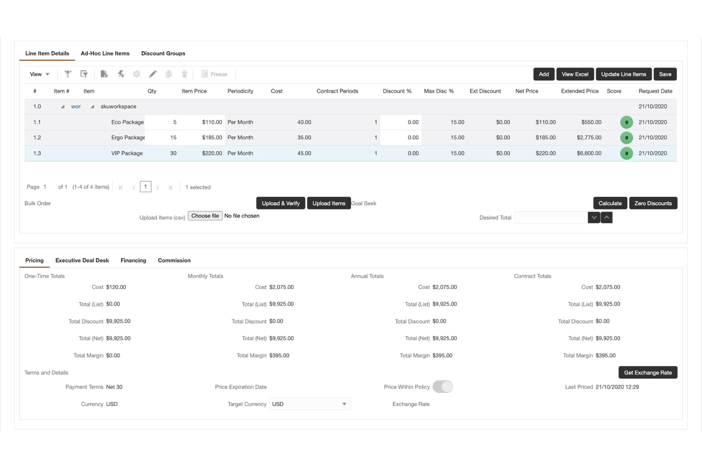Click the copy line item icon

(168, 74)
